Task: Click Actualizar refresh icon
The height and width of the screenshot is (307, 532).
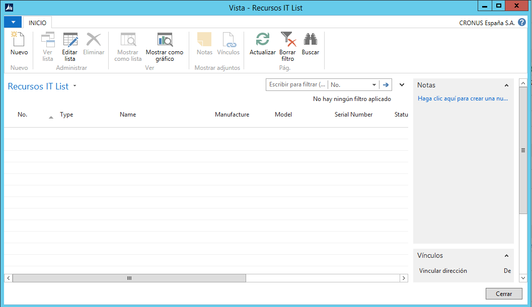Action: [x=263, y=39]
